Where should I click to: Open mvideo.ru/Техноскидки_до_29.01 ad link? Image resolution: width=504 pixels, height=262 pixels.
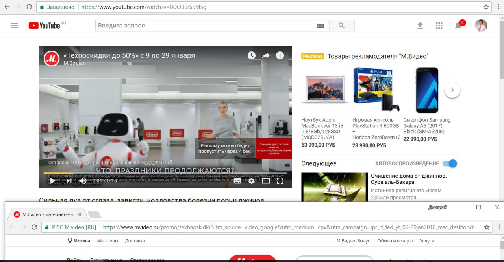pyautogui.click(x=132, y=162)
